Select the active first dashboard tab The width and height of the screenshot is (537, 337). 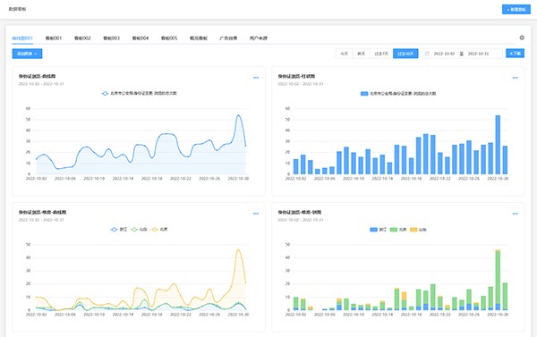[x=22, y=38]
